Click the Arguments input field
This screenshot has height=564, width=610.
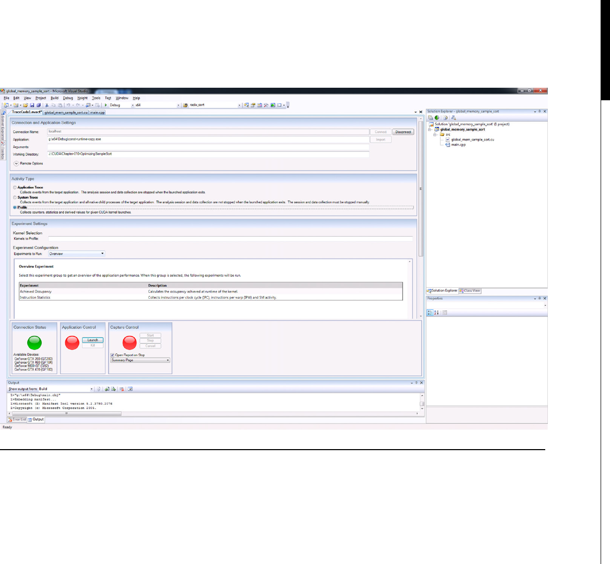click(208, 147)
